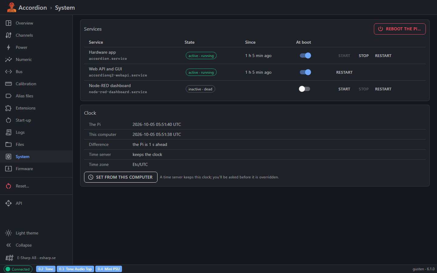437x273 pixels.
Task: Toggle Hardware app at-boot switch
Action: 305,56
